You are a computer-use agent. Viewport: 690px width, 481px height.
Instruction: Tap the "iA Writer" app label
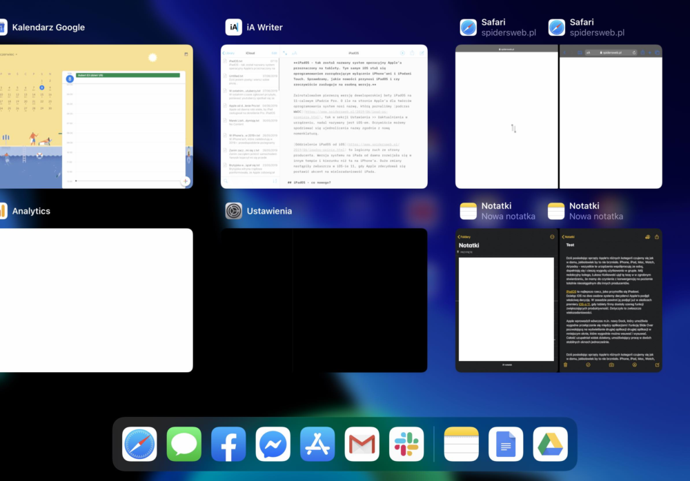point(264,28)
